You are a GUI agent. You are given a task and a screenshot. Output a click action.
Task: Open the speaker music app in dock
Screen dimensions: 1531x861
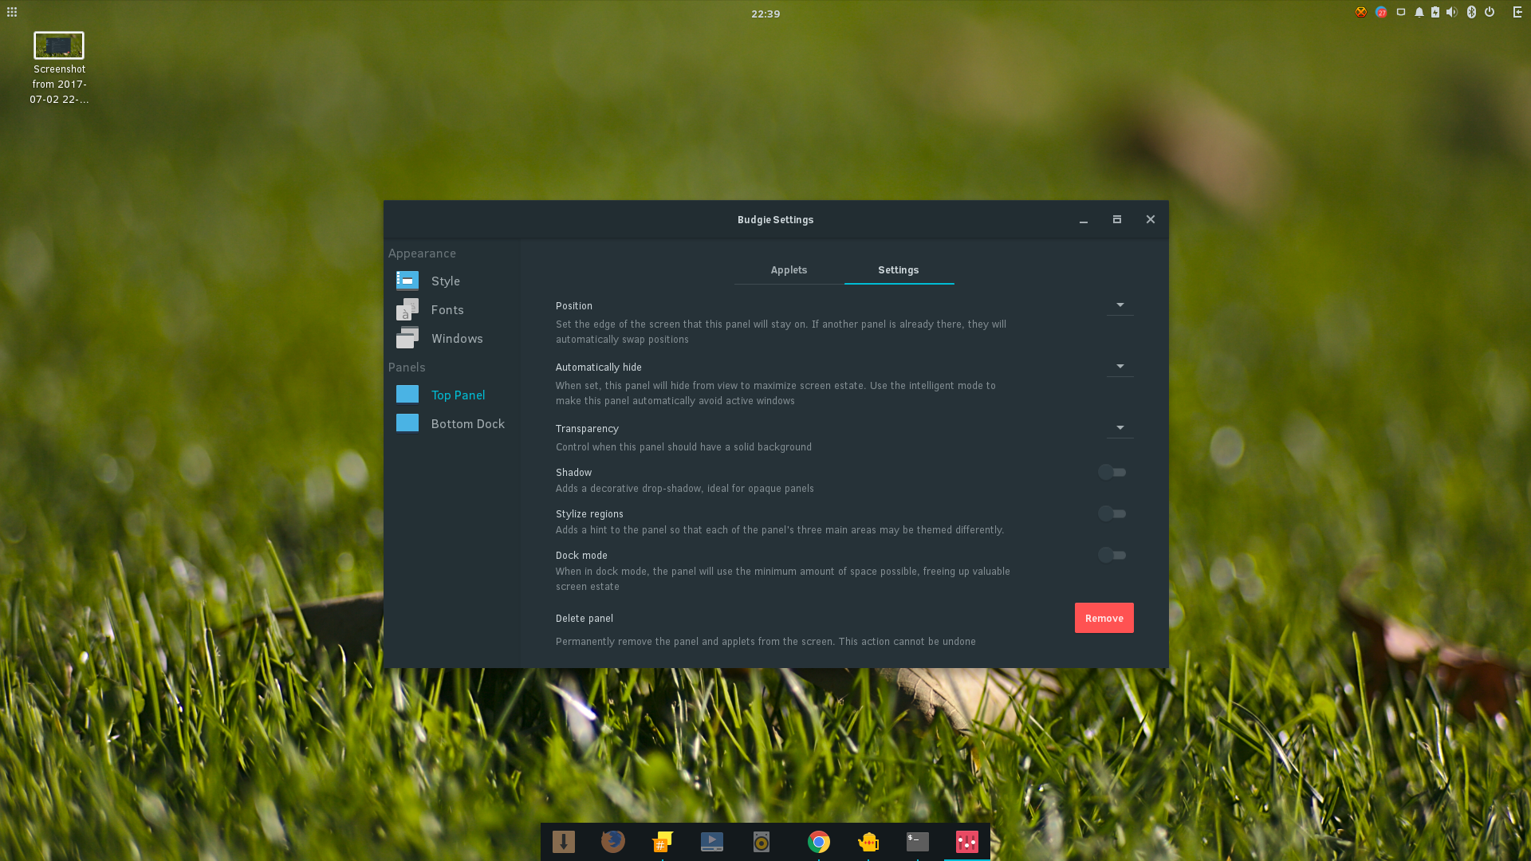(762, 842)
